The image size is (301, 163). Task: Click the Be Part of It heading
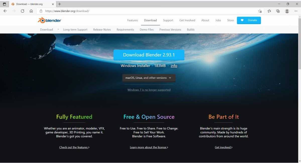coord(224,117)
